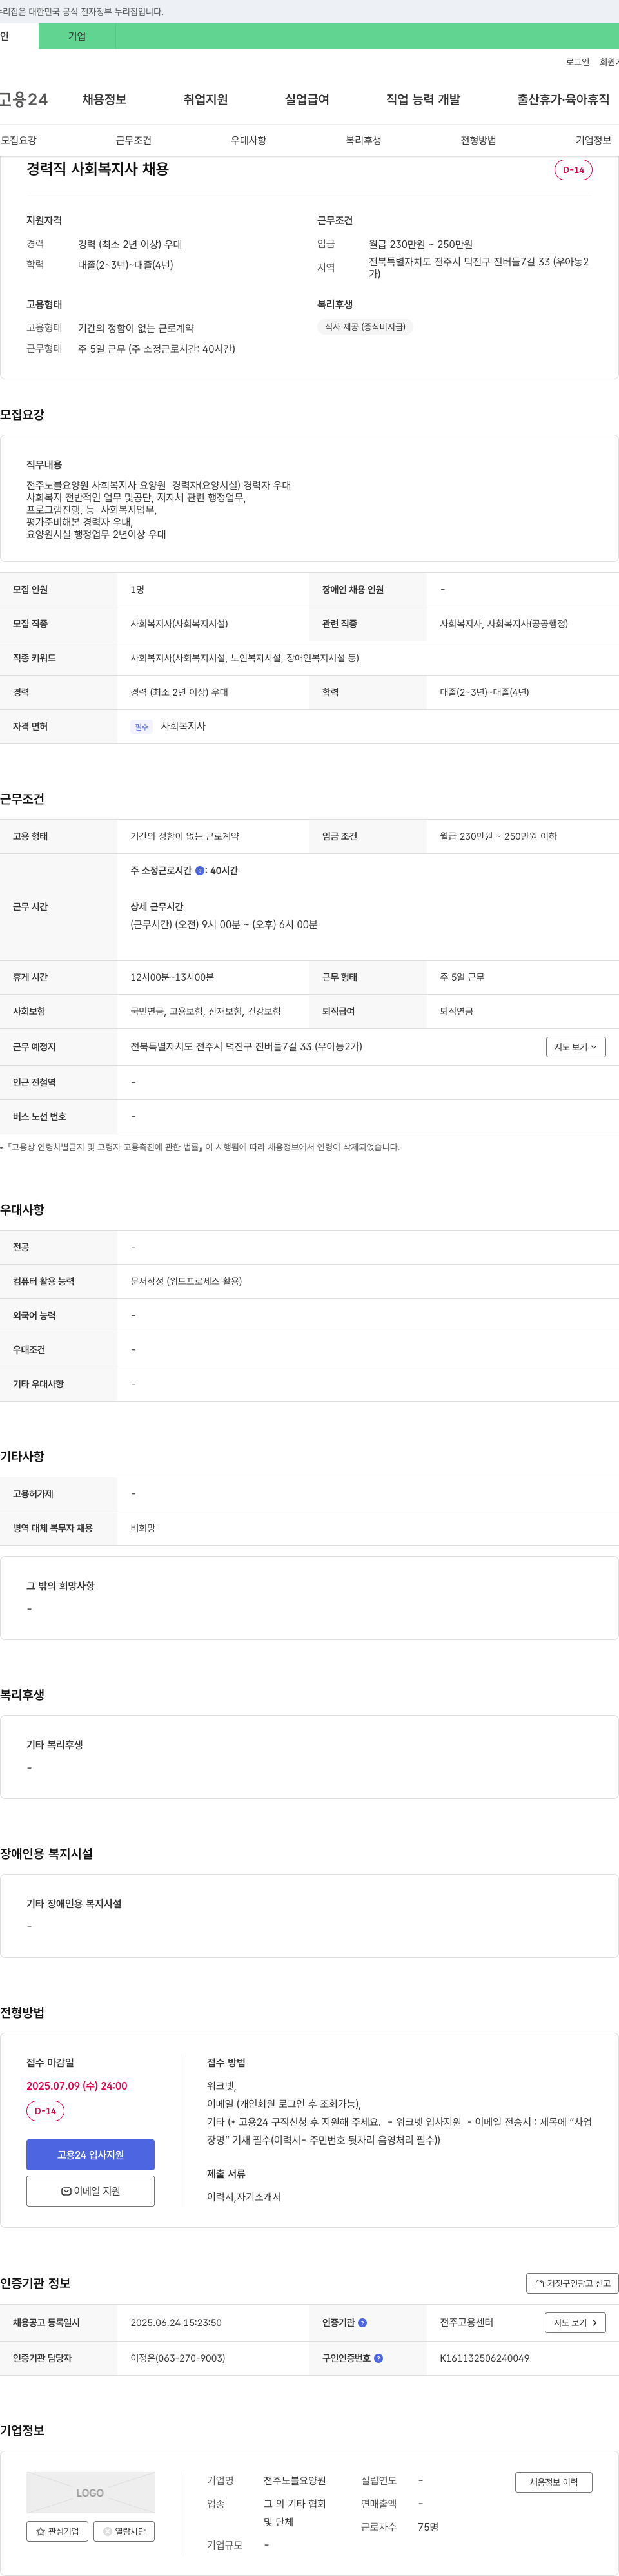This screenshot has height=2576, width=619.
Task: Click the 로그인 link
Action: [577, 62]
